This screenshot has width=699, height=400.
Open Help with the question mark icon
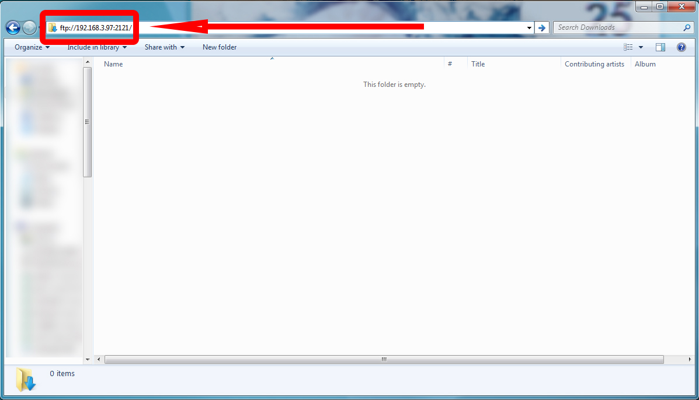(681, 47)
